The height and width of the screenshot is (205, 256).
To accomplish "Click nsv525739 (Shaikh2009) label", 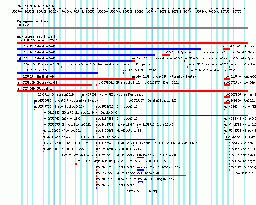I will point(36,76).
